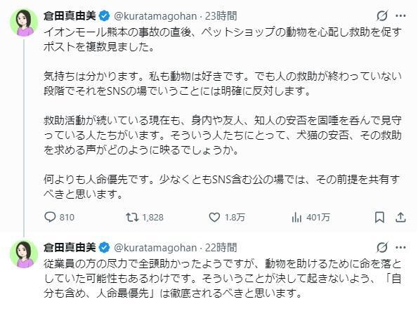This screenshot has height=311, width=418.
Task: Open replies on the first post (810)
Action: [59, 217]
